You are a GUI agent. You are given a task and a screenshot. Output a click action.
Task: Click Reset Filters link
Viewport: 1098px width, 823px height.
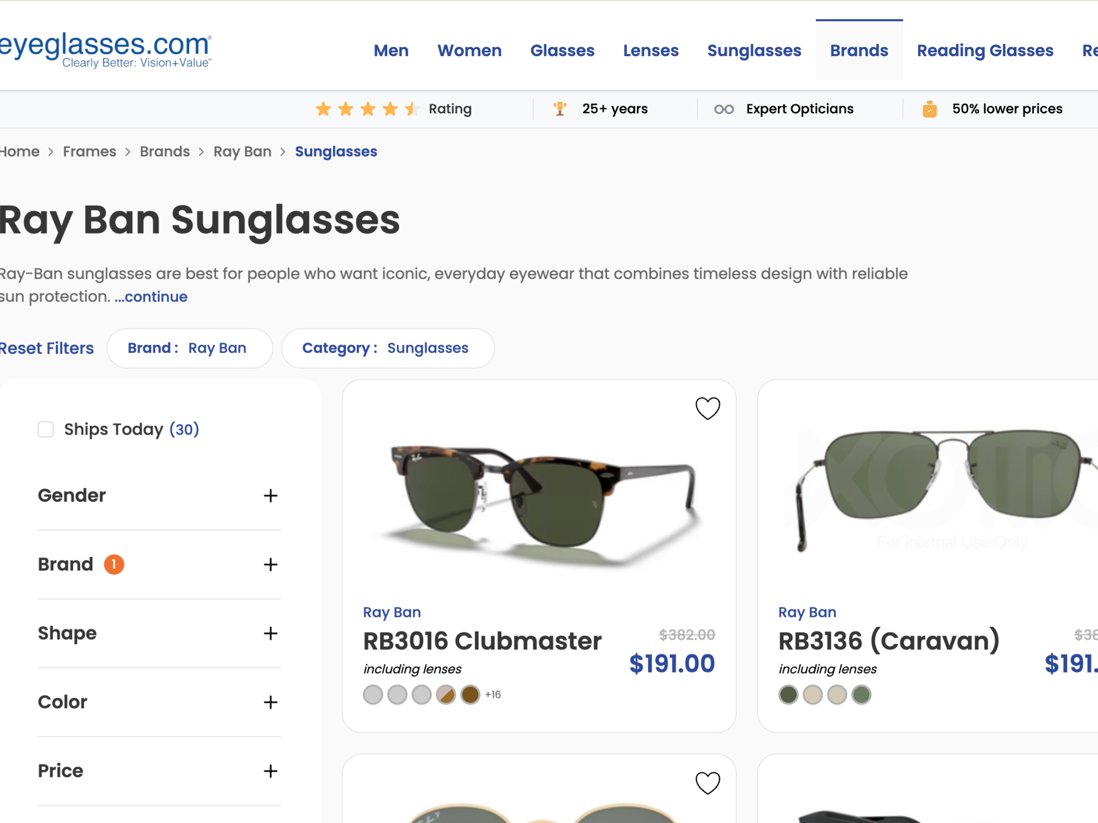[47, 348]
